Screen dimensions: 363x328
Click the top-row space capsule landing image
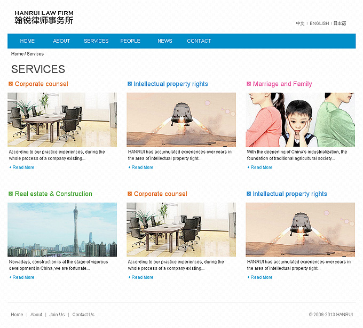coord(181,119)
